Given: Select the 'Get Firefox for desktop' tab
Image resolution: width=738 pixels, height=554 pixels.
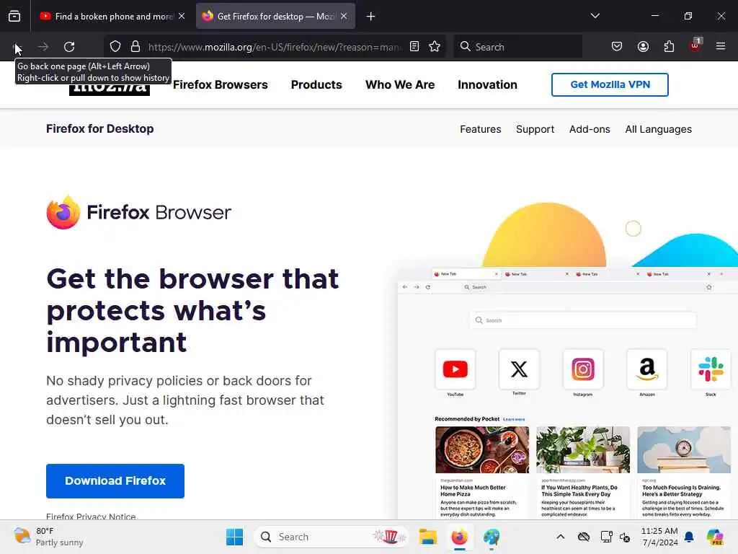Looking at the screenshot, I should [275, 17].
